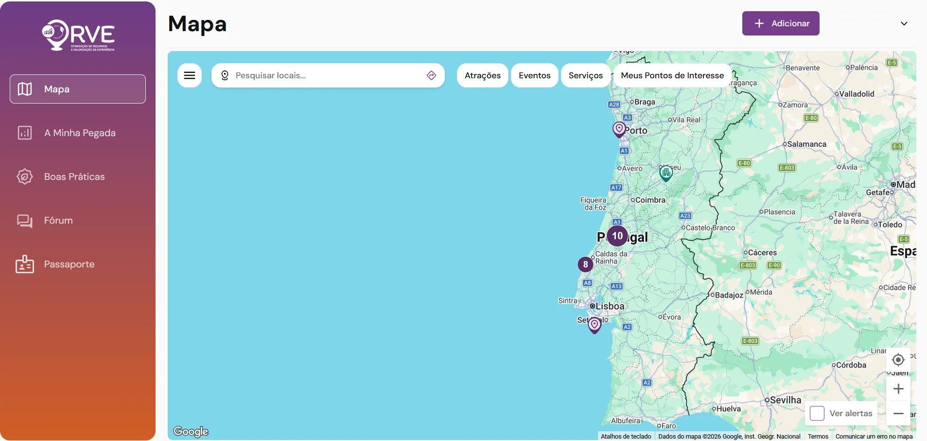Click the map icon beside Mapa

[25, 89]
